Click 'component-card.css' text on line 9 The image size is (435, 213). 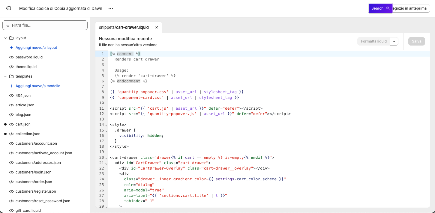point(140,97)
